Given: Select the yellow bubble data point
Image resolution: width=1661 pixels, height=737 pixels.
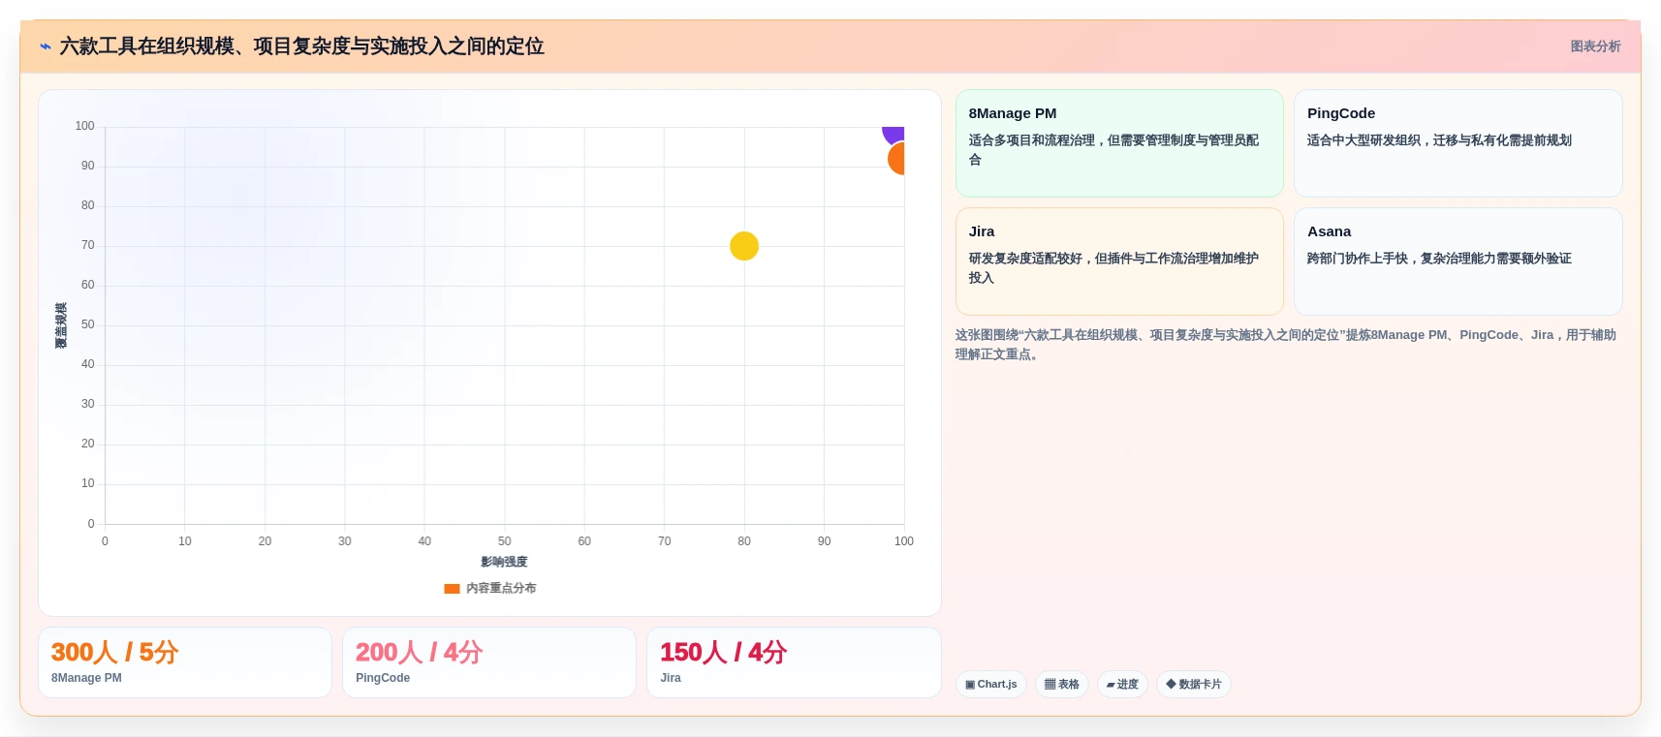Looking at the screenshot, I should 744,246.
